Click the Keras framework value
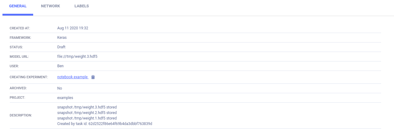 [62, 38]
